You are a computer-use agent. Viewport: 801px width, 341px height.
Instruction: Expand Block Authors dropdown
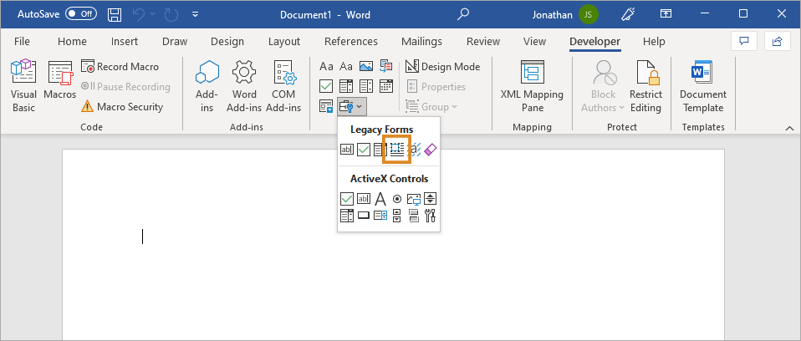click(x=603, y=86)
